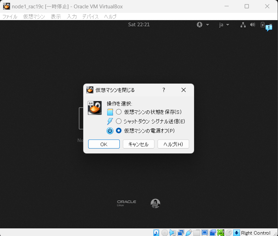Click the キャンセル button
The height and width of the screenshot is (236, 278).
138,144
